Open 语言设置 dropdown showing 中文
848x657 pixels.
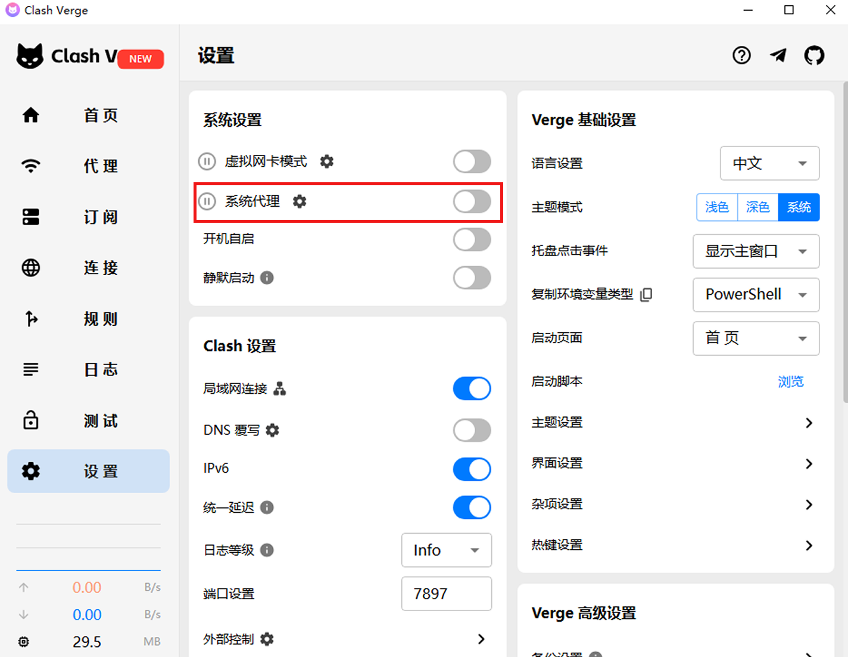pyautogui.click(x=770, y=163)
